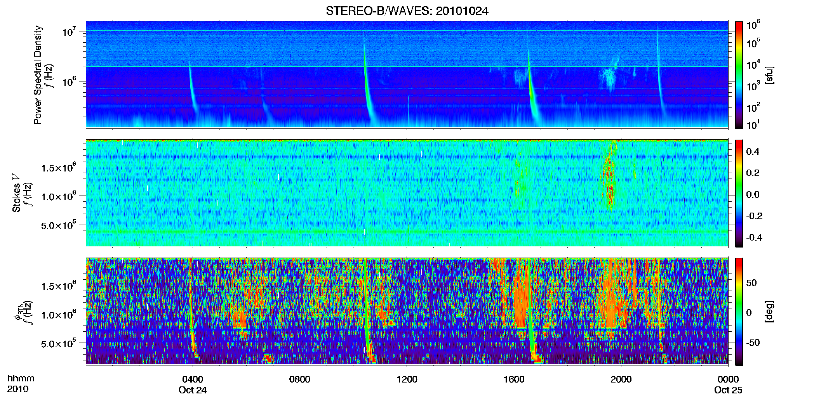The image size is (814, 419).
Task: Click the 50 value on phi RTN color bar
Action: point(751,283)
